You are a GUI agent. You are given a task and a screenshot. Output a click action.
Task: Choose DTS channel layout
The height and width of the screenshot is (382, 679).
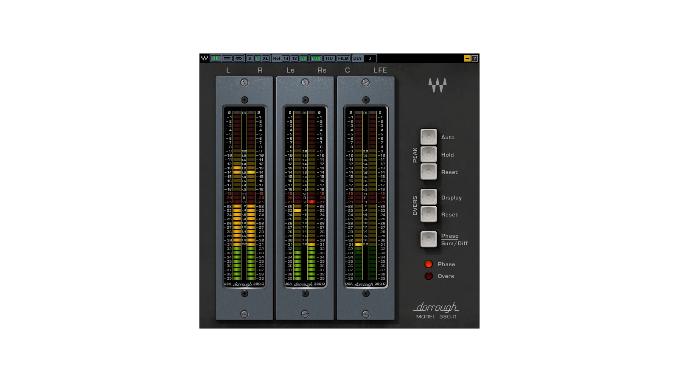click(316, 59)
